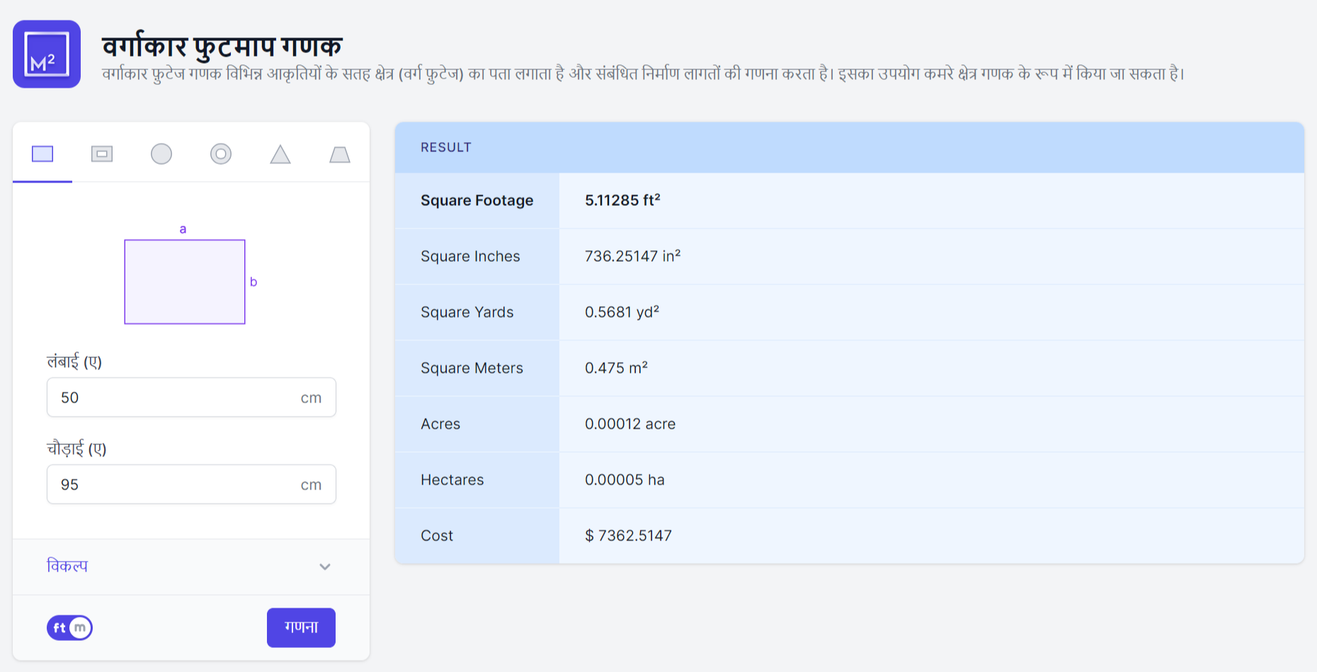Select the rectangle border shape icon
This screenshot has height=672, width=1317.
click(102, 153)
